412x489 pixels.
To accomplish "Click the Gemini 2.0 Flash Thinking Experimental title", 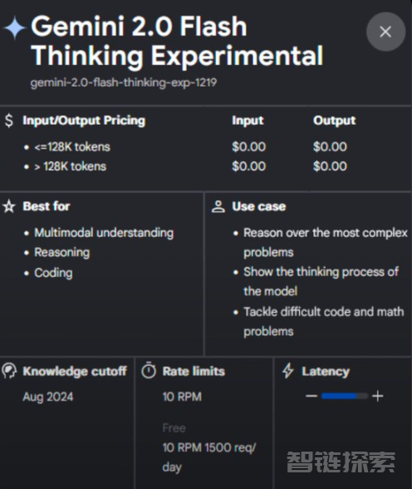I will click(x=177, y=41).
